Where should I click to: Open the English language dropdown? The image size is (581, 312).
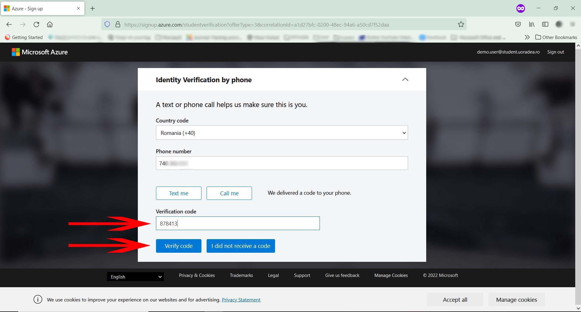click(135, 277)
